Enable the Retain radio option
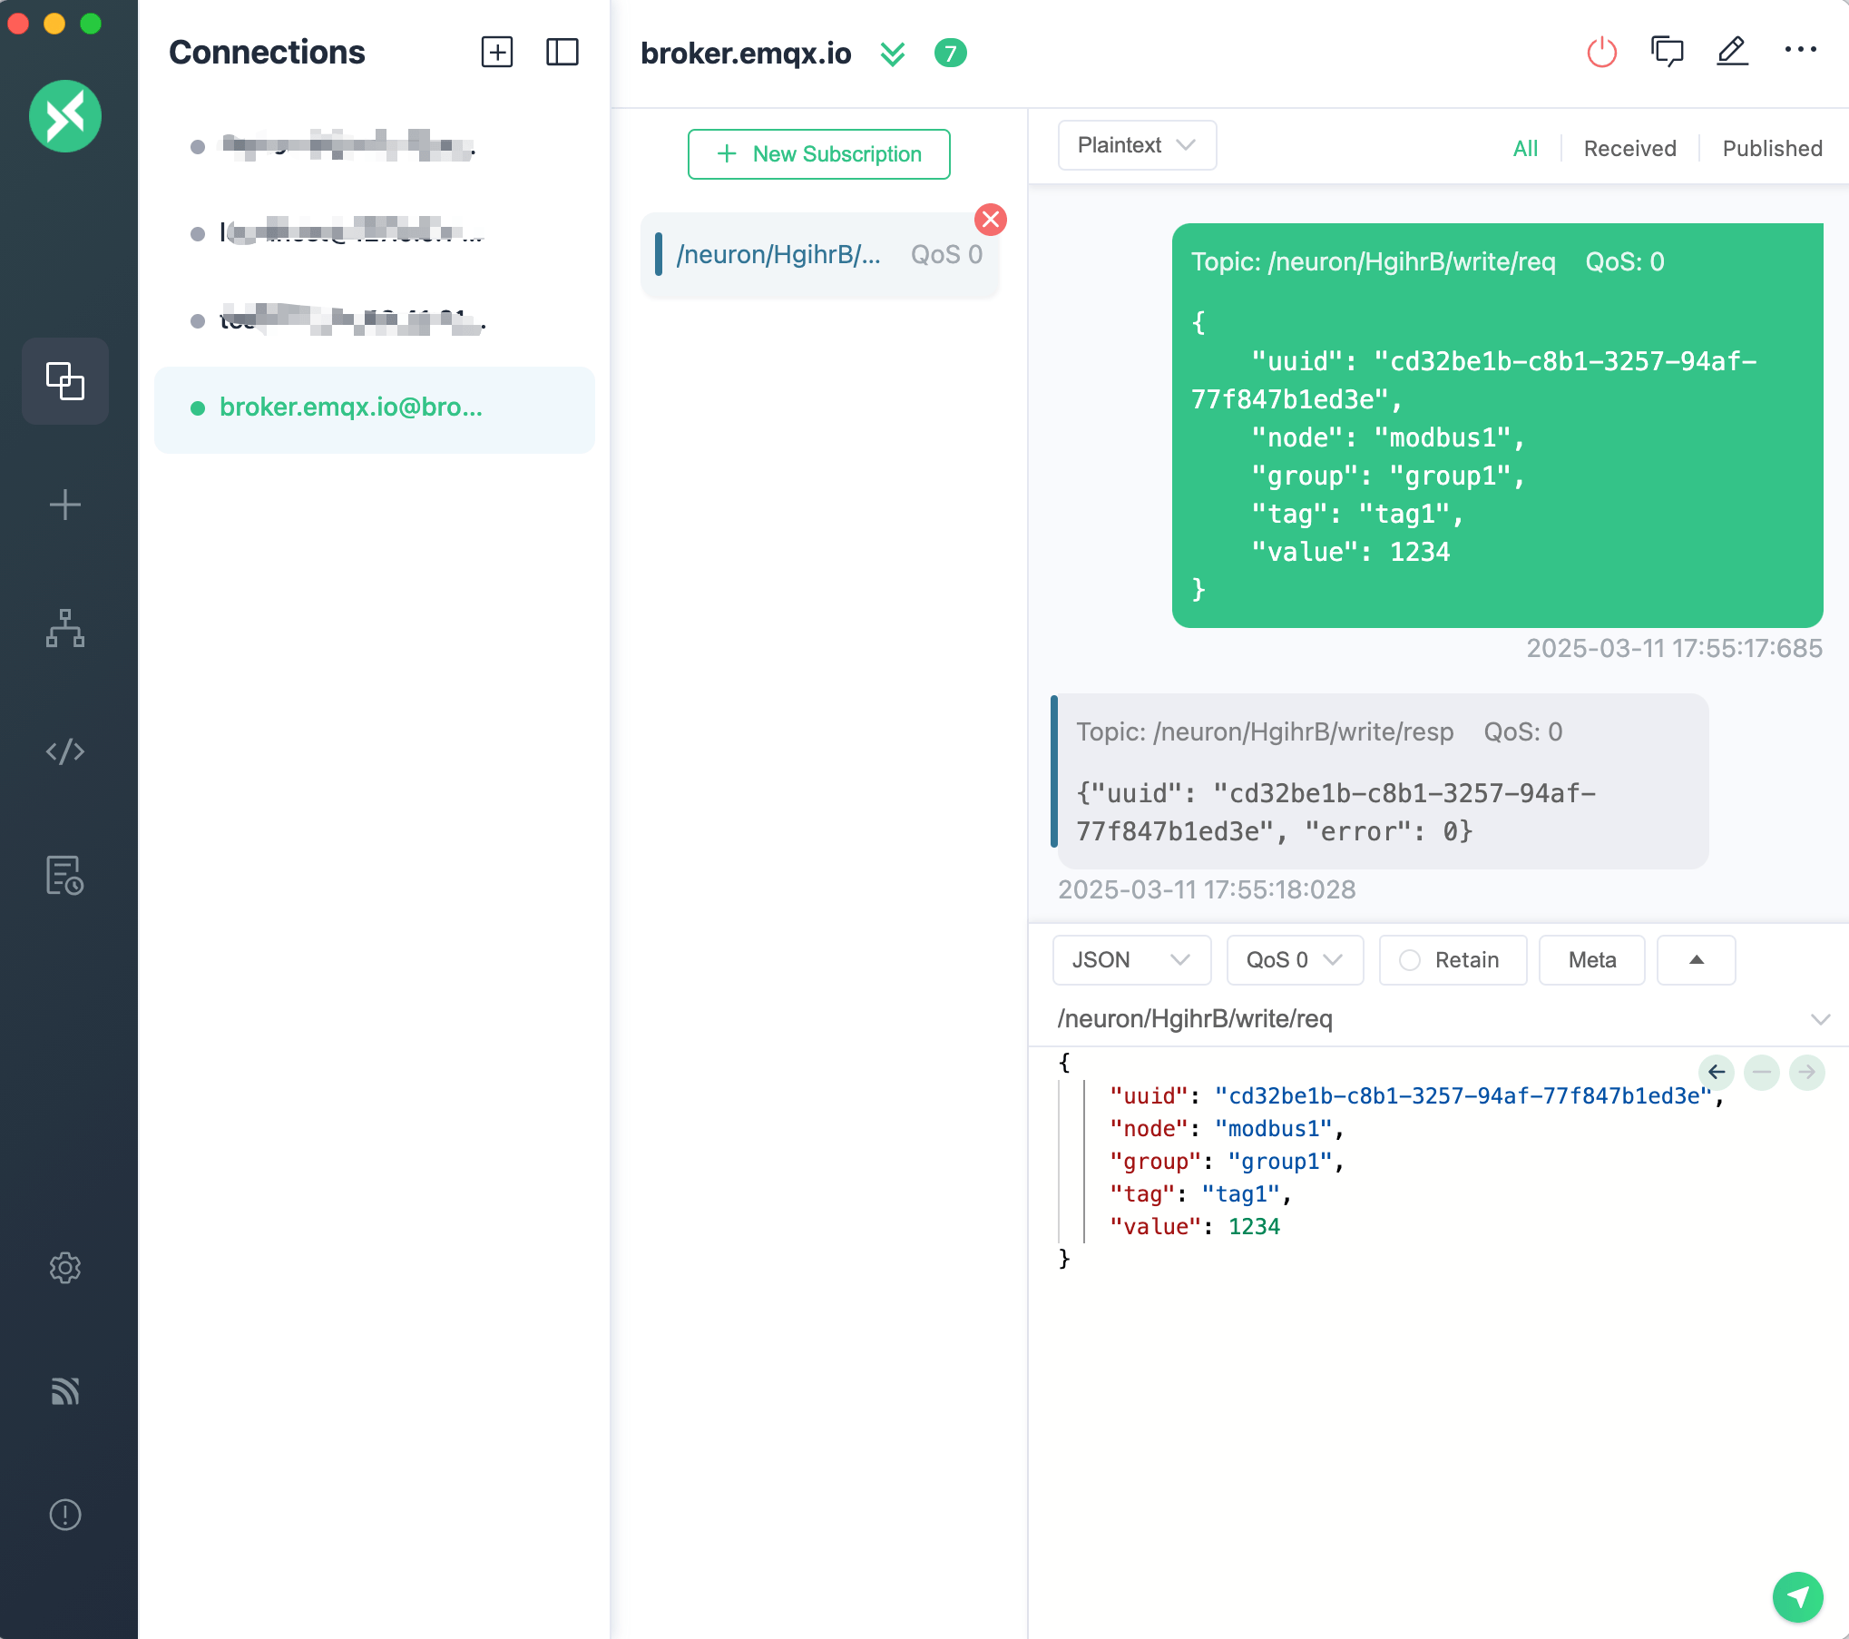Screen dimensions: 1849x1639 (1409, 960)
